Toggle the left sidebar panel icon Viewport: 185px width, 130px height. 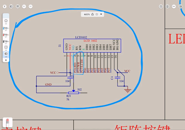11,6
